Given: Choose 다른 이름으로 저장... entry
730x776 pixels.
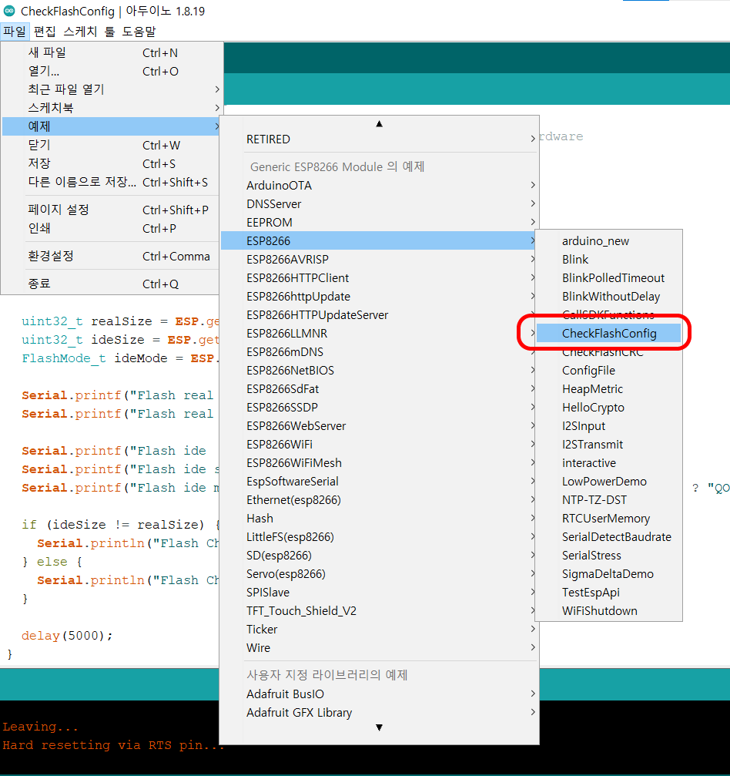Looking at the screenshot, I should [112, 182].
